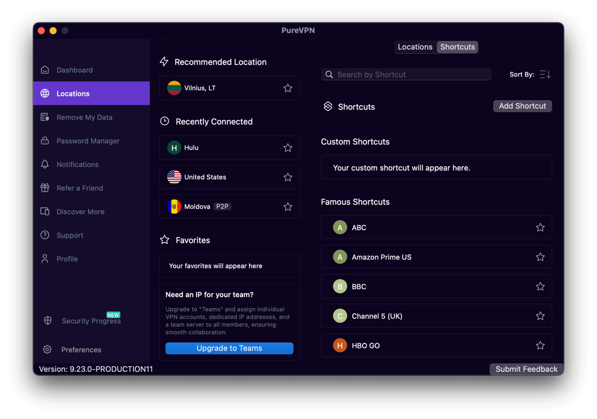This screenshot has height=419, width=597.
Task: Click the Profile person icon
Action: 45,259
